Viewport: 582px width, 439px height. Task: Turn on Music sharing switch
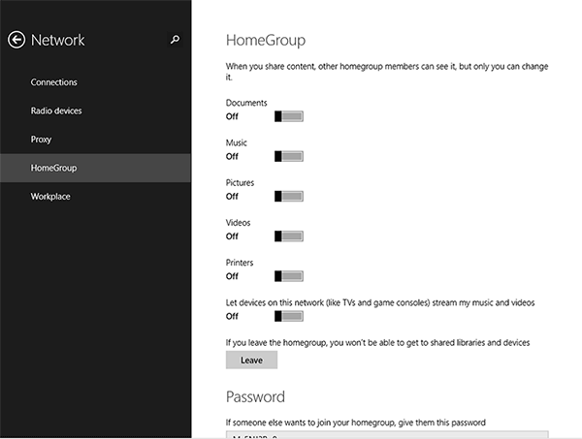coord(289,156)
